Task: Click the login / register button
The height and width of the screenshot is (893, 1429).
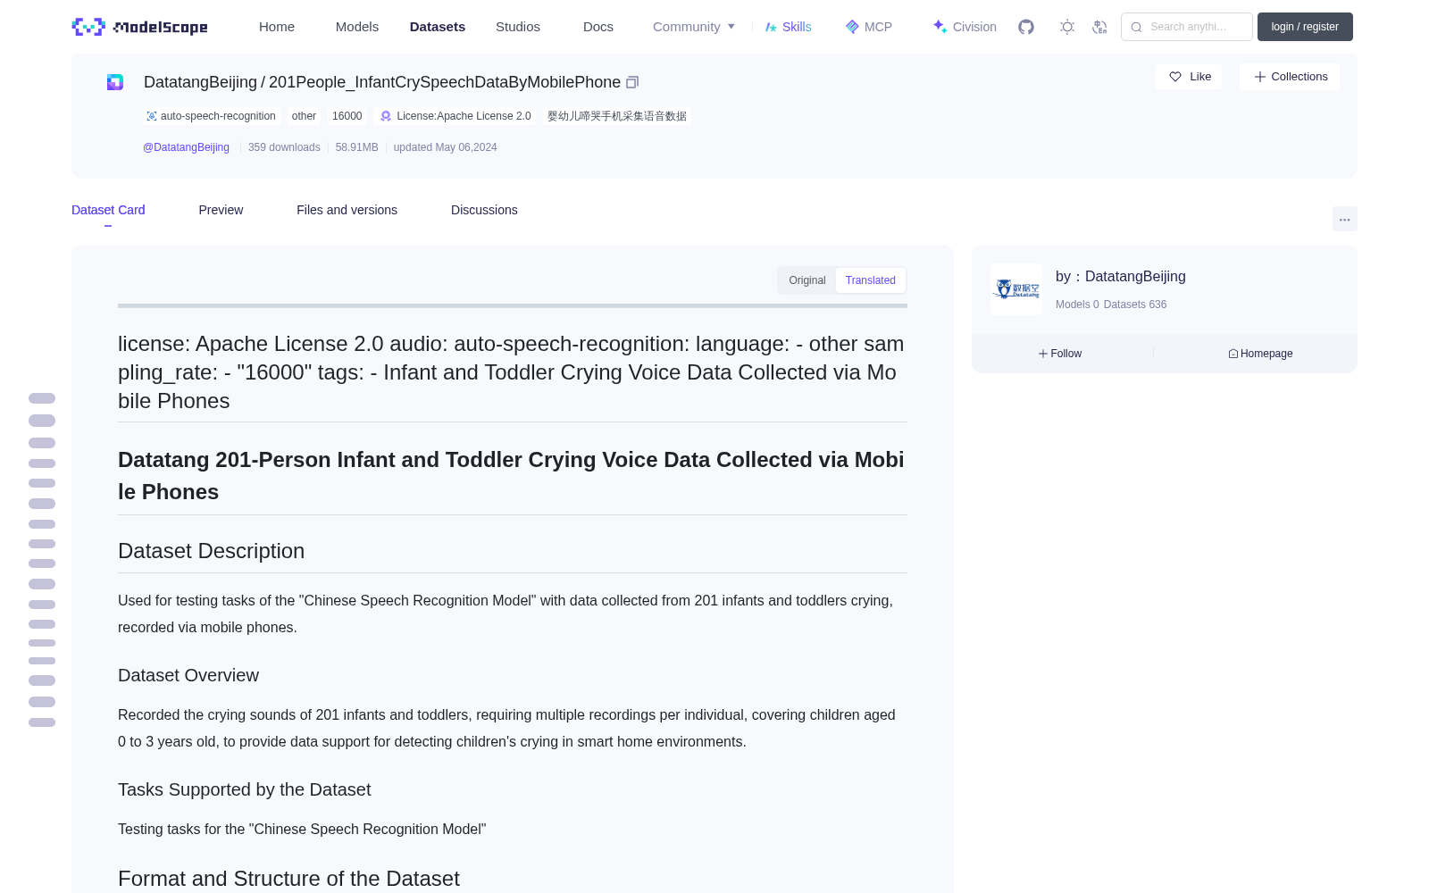Action: coord(1305,27)
